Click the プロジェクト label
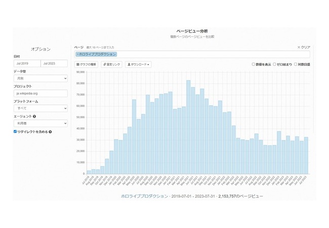The image size is (329, 228). point(23,87)
